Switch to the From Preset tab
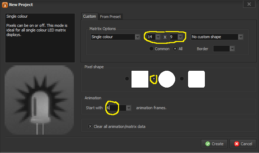 (x=110, y=16)
